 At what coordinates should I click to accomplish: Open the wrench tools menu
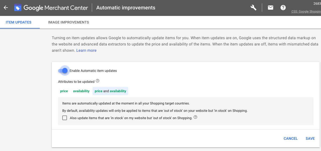(253, 8)
